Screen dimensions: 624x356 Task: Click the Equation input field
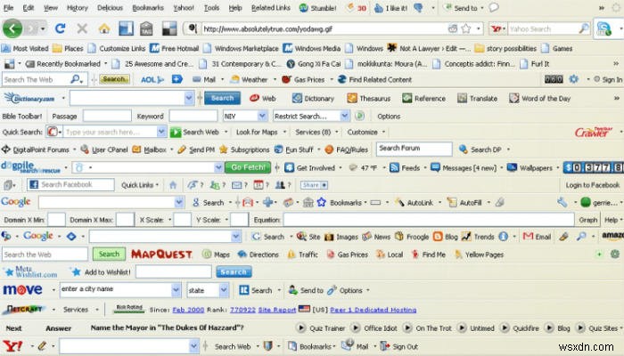click(429, 220)
